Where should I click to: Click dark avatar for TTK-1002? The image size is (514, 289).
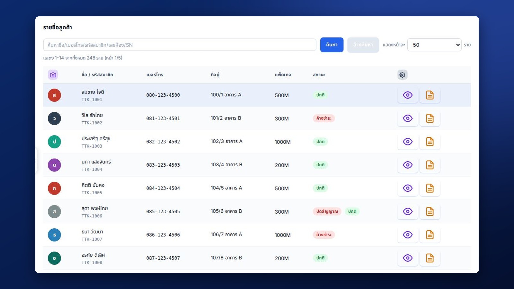[x=54, y=118]
